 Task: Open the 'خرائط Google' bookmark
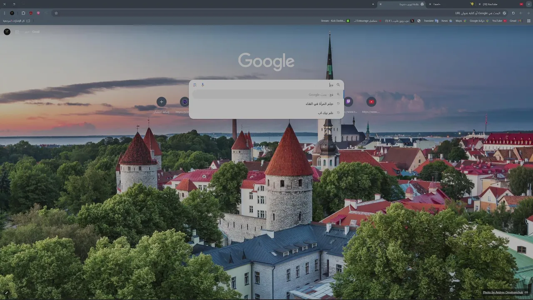pyautogui.click(x=478, y=21)
